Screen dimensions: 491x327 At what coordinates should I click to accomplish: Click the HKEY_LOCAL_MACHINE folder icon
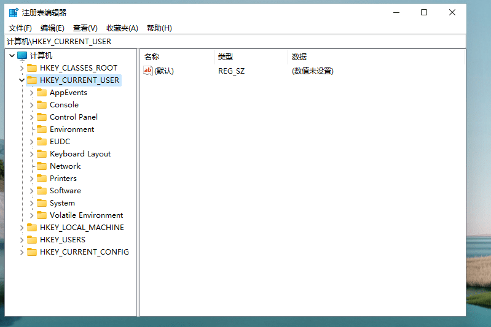coord(32,227)
